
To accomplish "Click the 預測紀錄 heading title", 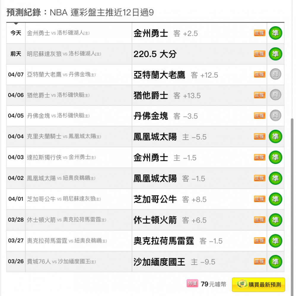I will click(80, 12).
